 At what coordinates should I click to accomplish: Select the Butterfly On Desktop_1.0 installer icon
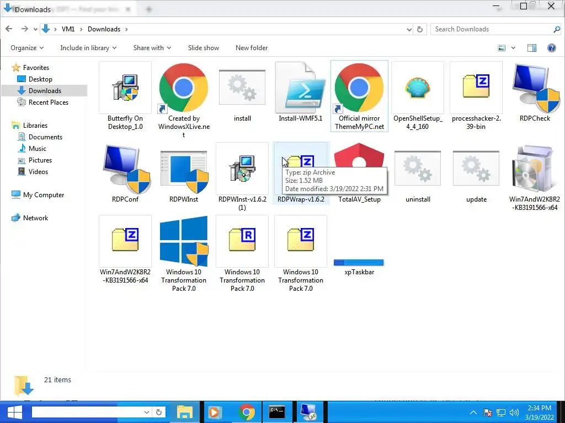point(125,88)
